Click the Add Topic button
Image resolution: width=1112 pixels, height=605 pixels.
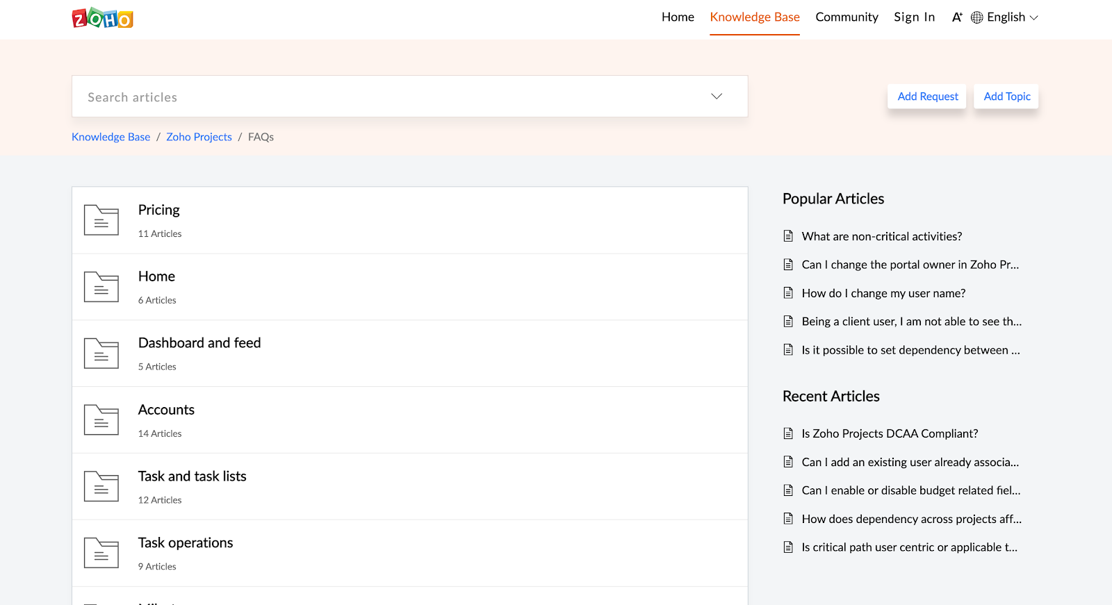click(1007, 97)
